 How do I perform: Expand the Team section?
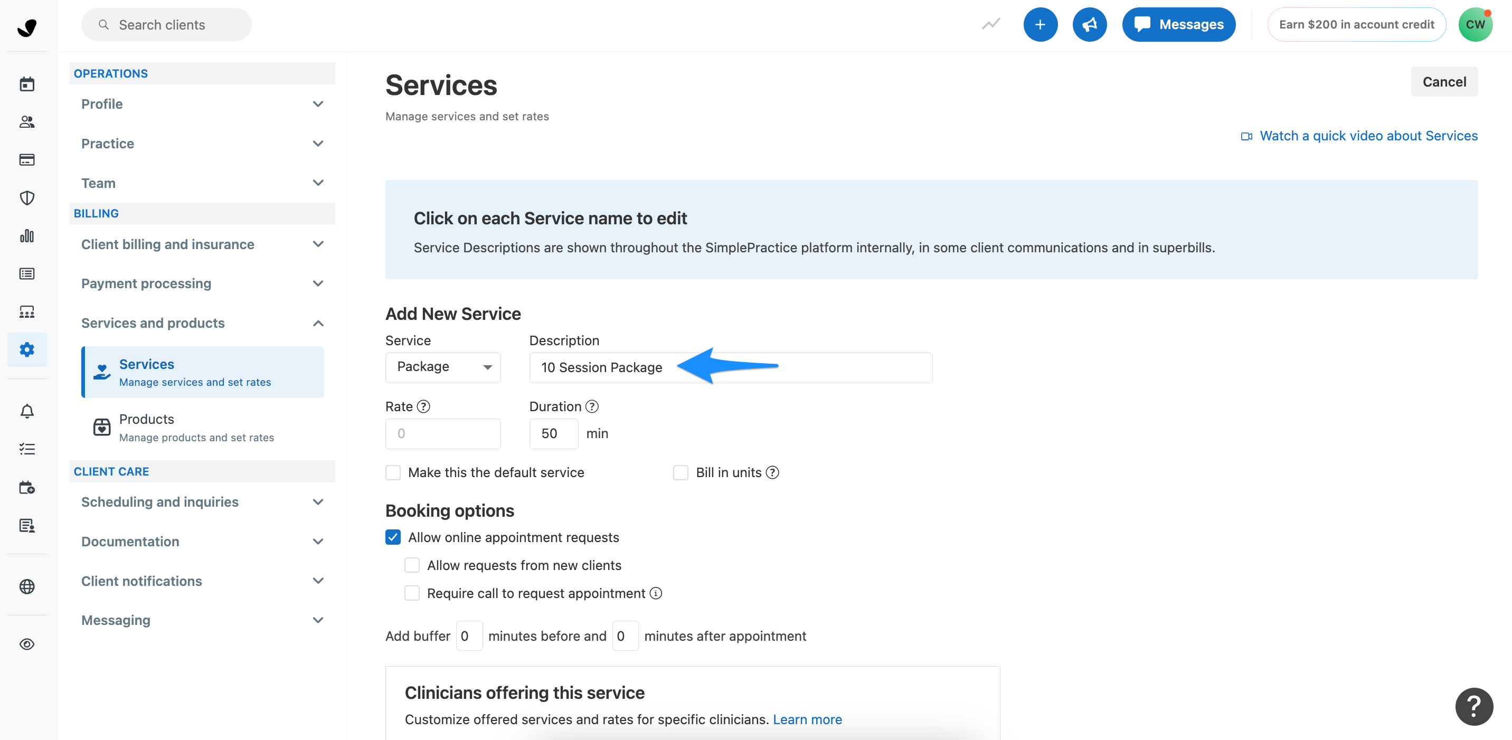(x=203, y=183)
